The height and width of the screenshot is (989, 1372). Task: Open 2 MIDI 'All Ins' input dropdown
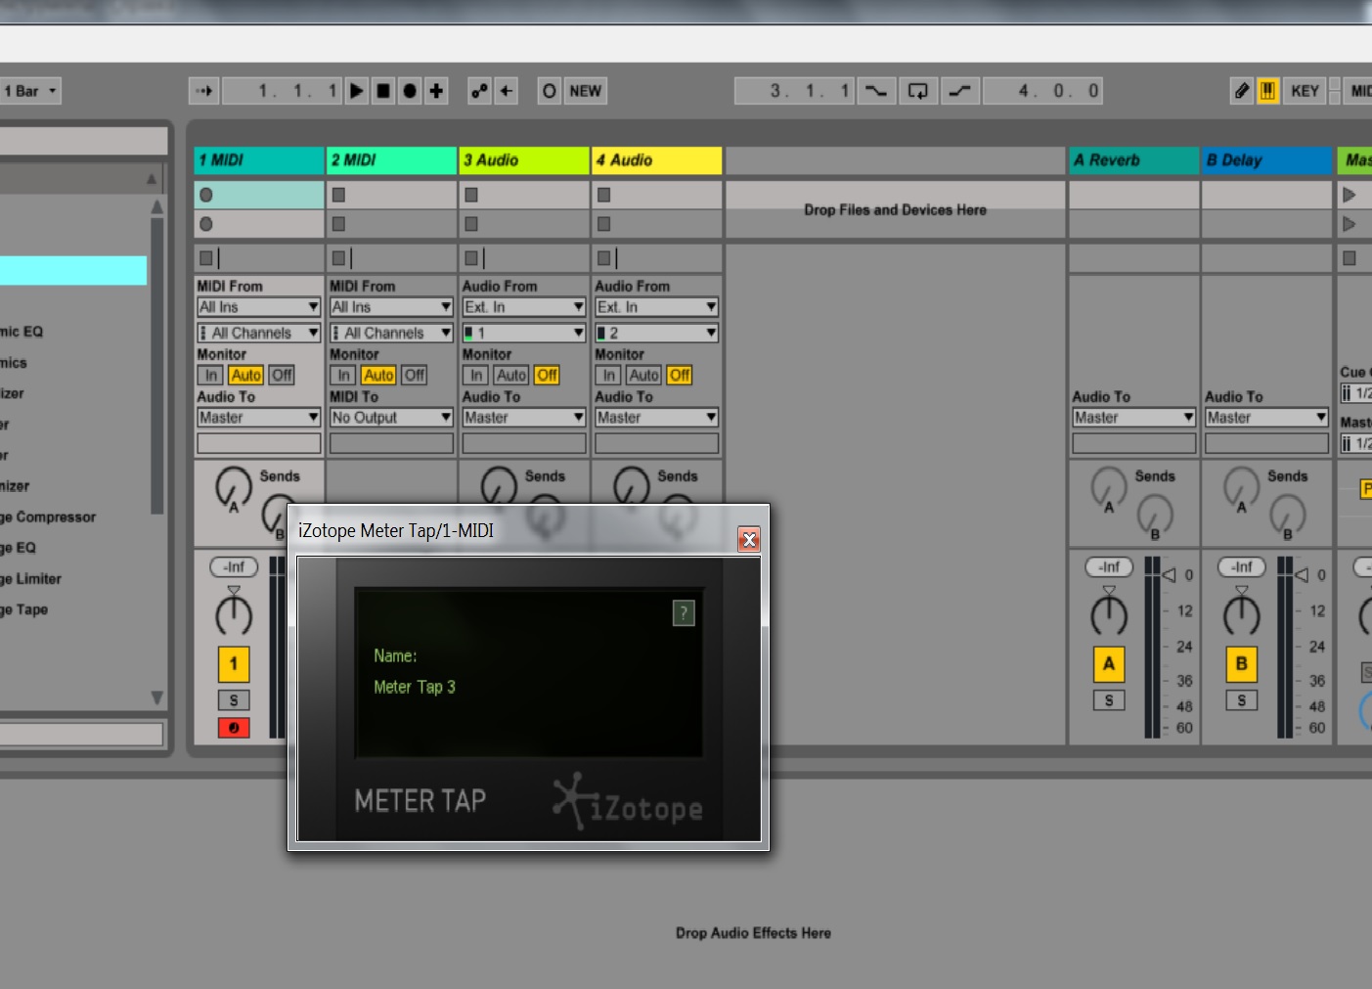pos(391,307)
